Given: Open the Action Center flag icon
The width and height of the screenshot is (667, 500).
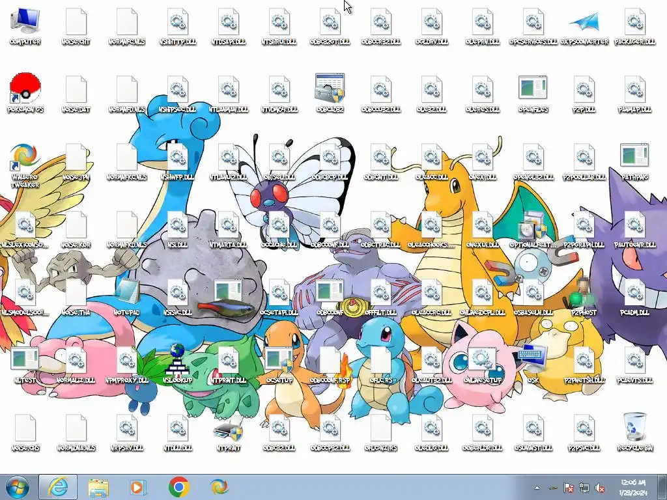Looking at the screenshot, I should pyautogui.click(x=568, y=488).
